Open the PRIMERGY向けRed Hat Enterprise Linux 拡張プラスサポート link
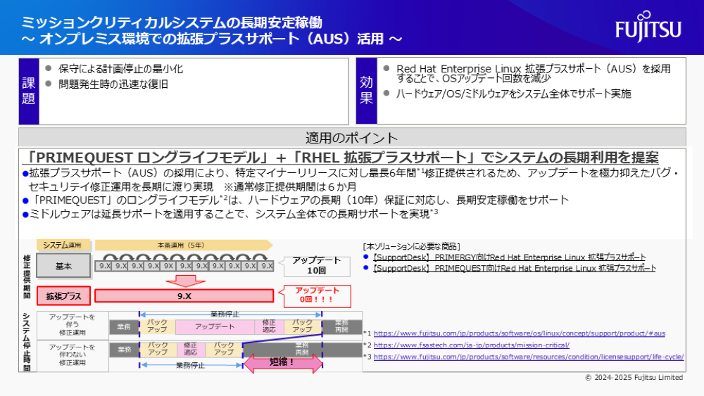The height and width of the screenshot is (396, 704). (509, 257)
